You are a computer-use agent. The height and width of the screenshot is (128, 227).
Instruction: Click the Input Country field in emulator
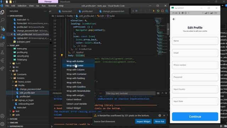[x=195, y=89]
